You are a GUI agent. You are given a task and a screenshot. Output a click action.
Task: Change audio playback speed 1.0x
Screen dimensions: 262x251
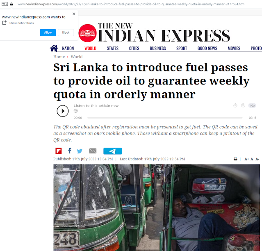(252, 105)
